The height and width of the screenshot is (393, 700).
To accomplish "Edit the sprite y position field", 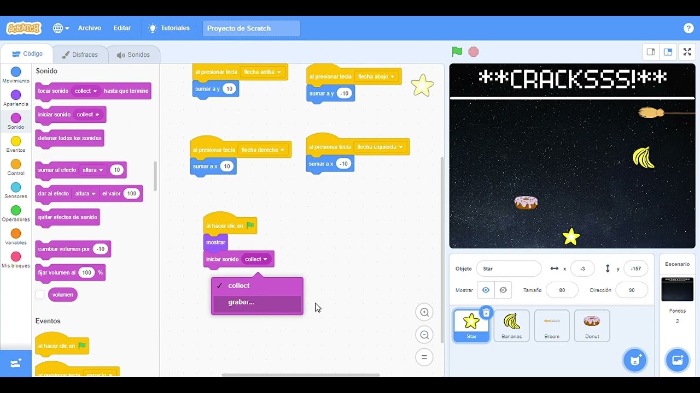I will (x=635, y=269).
